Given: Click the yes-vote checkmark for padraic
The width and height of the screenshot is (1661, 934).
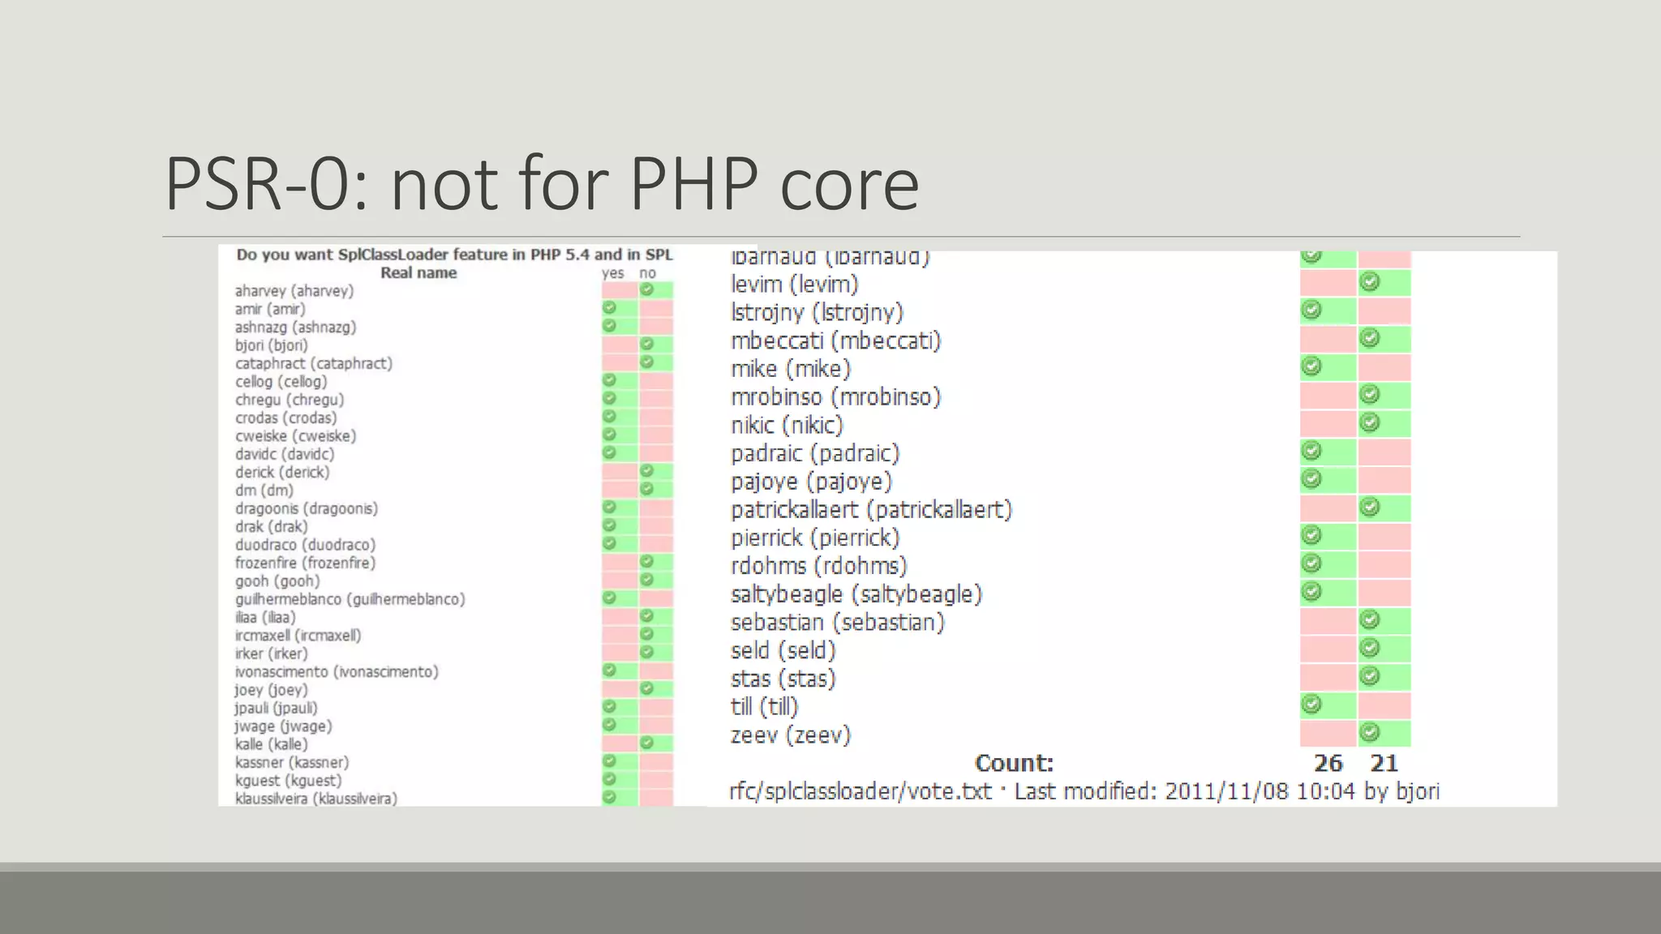Looking at the screenshot, I should [1311, 451].
